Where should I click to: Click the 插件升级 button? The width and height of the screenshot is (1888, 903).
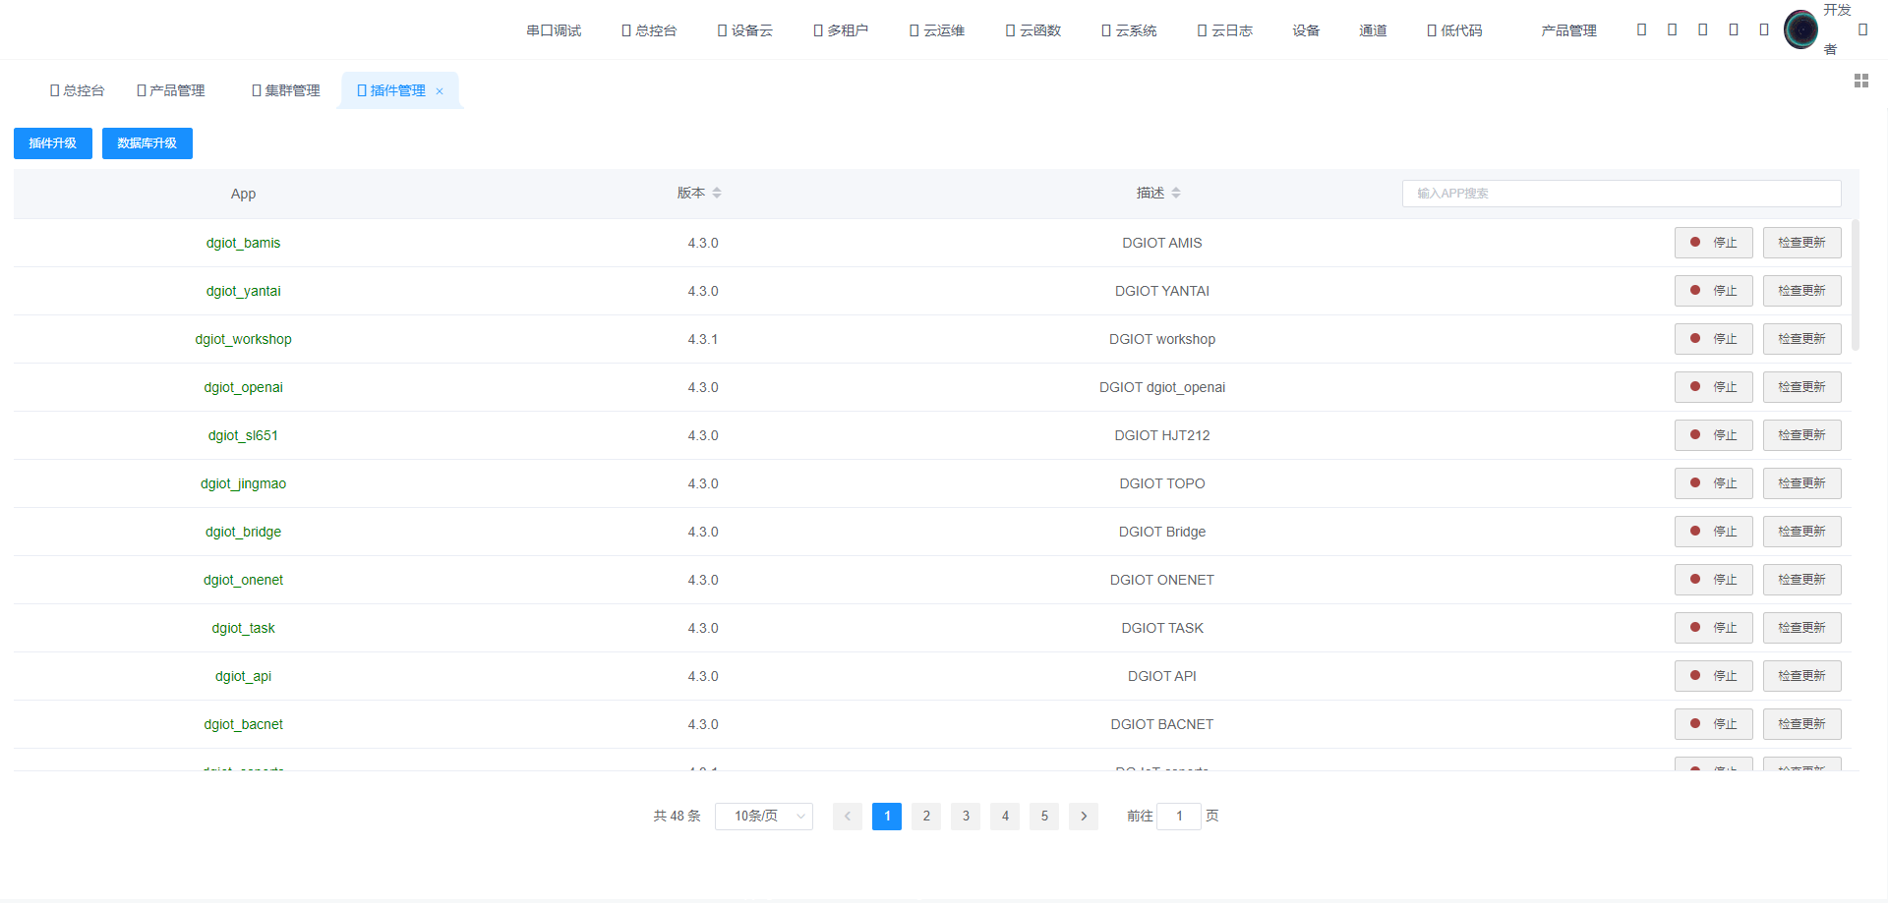(x=53, y=143)
